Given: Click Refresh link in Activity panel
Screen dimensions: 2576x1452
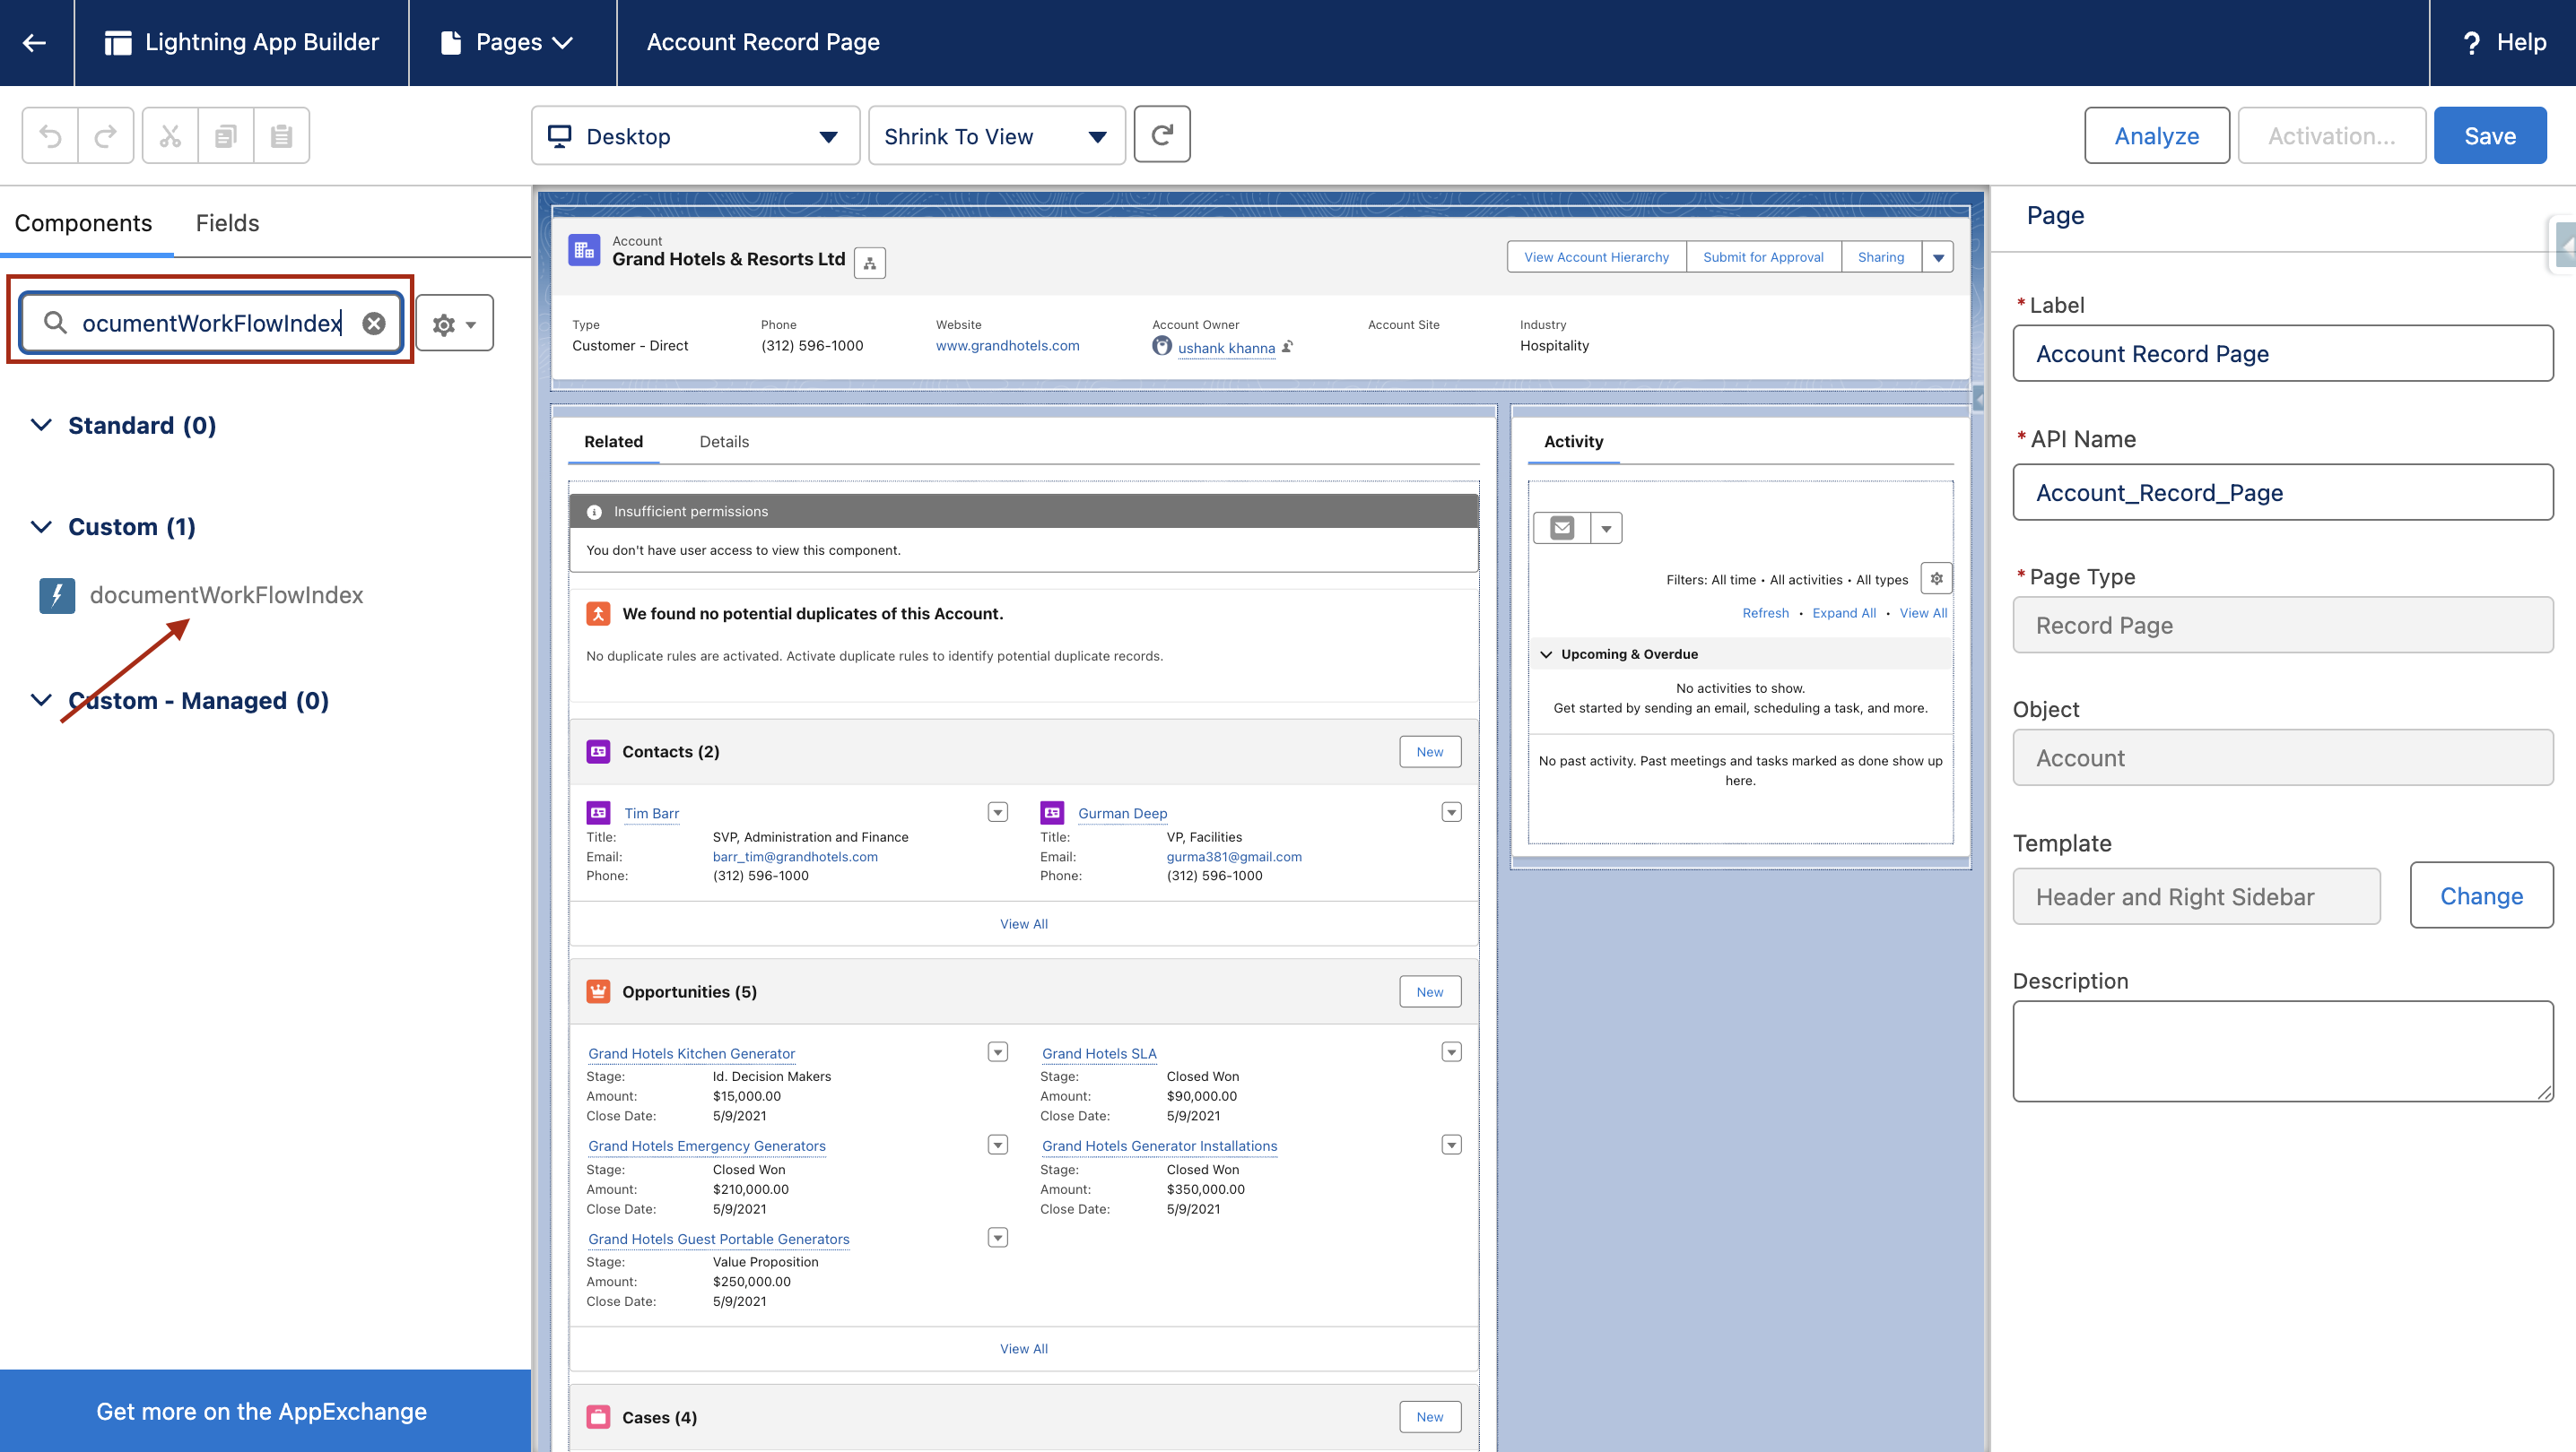Looking at the screenshot, I should pyautogui.click(x=1765, y=612).
